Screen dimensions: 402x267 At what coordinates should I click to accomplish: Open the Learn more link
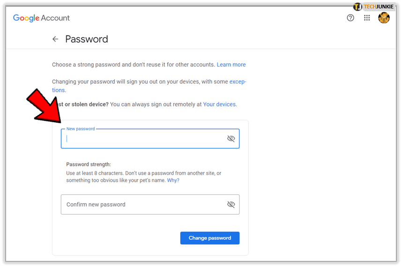click(231, 65)
